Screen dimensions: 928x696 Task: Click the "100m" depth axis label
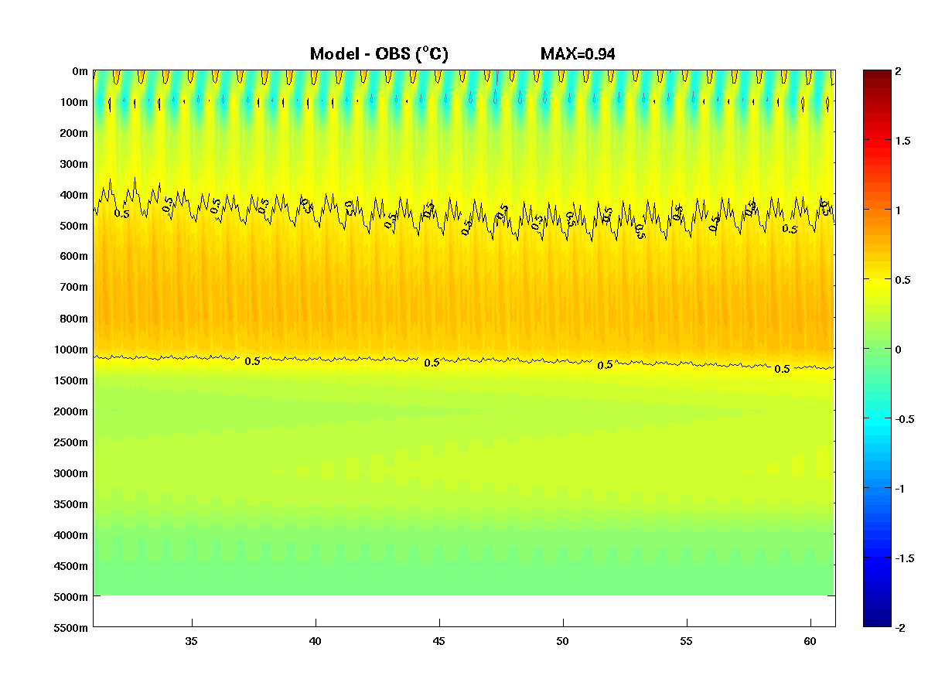tap(75, 102)
